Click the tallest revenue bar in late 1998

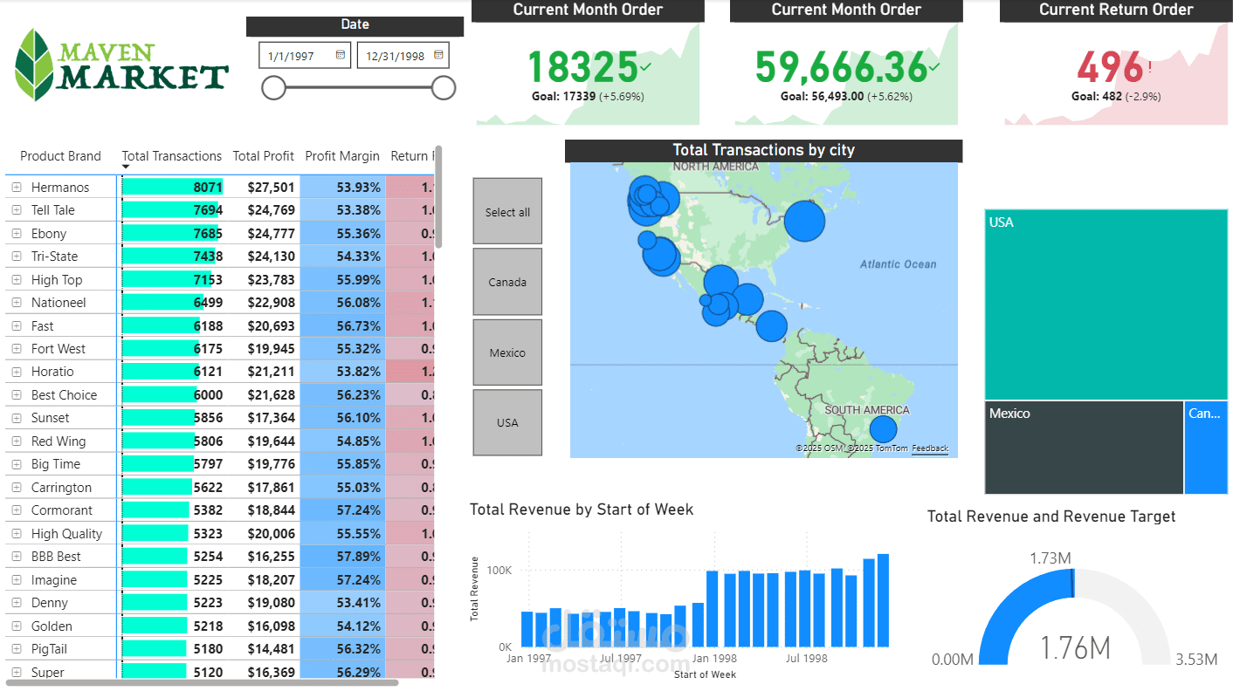click(884, 600)
